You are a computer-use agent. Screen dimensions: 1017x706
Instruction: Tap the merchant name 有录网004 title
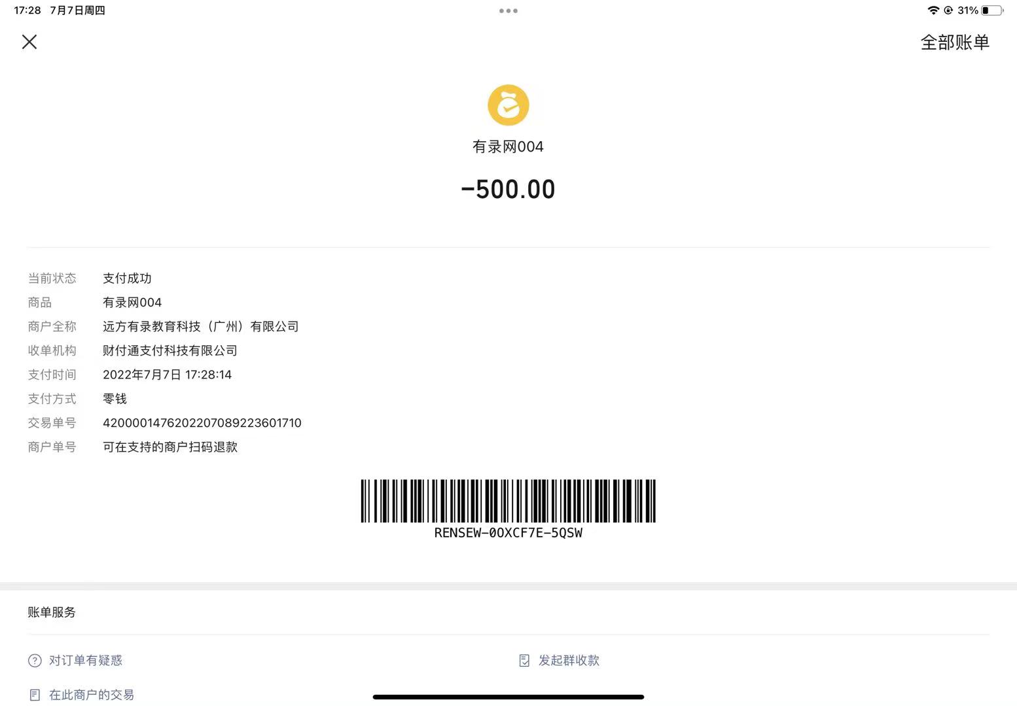pyautogui.click(x=508, y=147)
